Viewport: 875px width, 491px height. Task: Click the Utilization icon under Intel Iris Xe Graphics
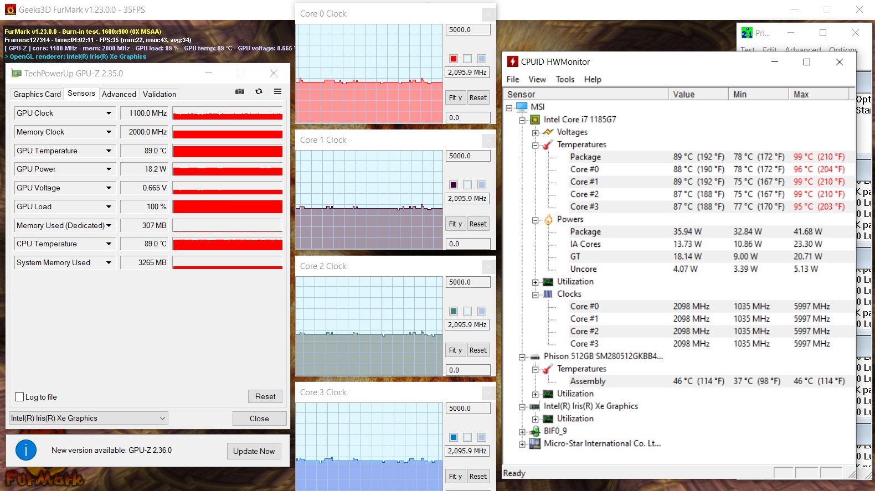[x=548, y=418]
